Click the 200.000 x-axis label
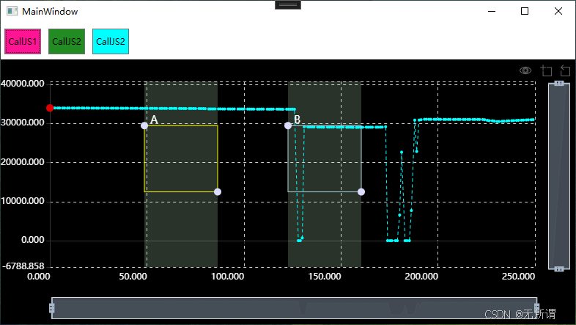Image resolution: width=576 pixels, height=325 pixels. click(421, 276)
